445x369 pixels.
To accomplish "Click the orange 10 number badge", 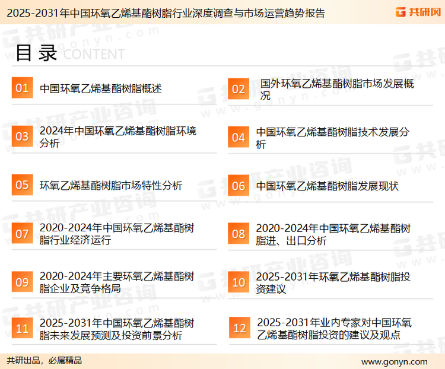I will pyautogui.click(x=239, y=282).
